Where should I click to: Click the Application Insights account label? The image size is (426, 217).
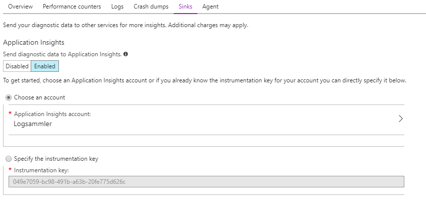(52, 114)
